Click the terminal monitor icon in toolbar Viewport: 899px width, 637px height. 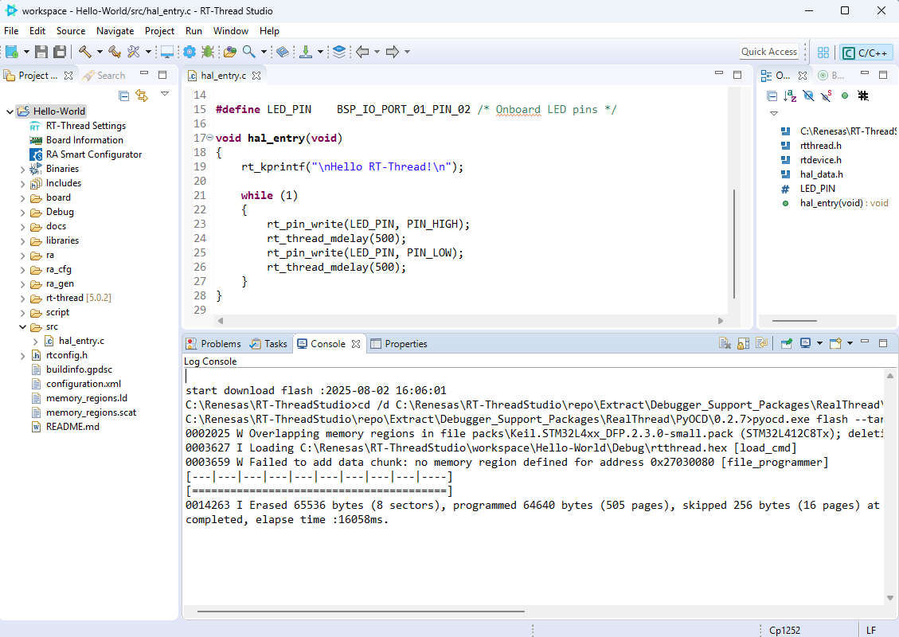click(x=167, y=52)
